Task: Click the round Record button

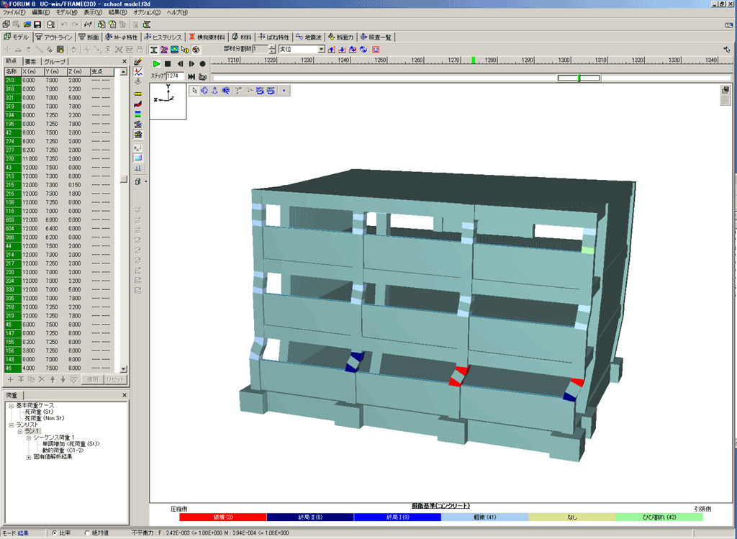Action: click(203, 63)
